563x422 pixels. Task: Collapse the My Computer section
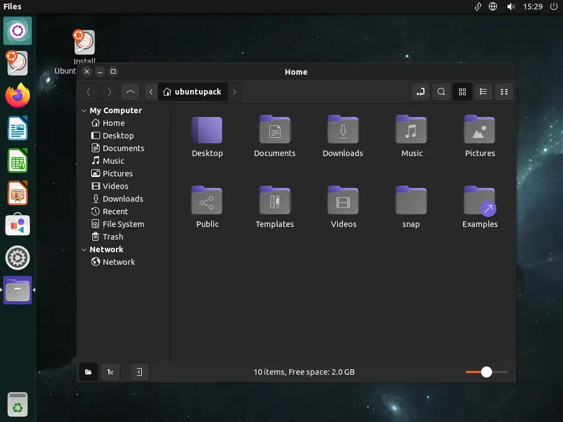pos(84,110)
